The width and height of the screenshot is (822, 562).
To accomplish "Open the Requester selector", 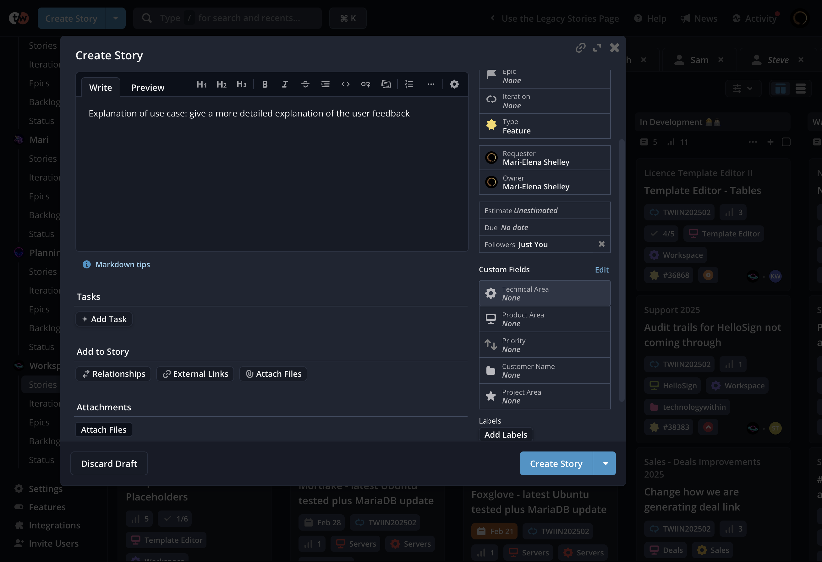I will 544,158.
